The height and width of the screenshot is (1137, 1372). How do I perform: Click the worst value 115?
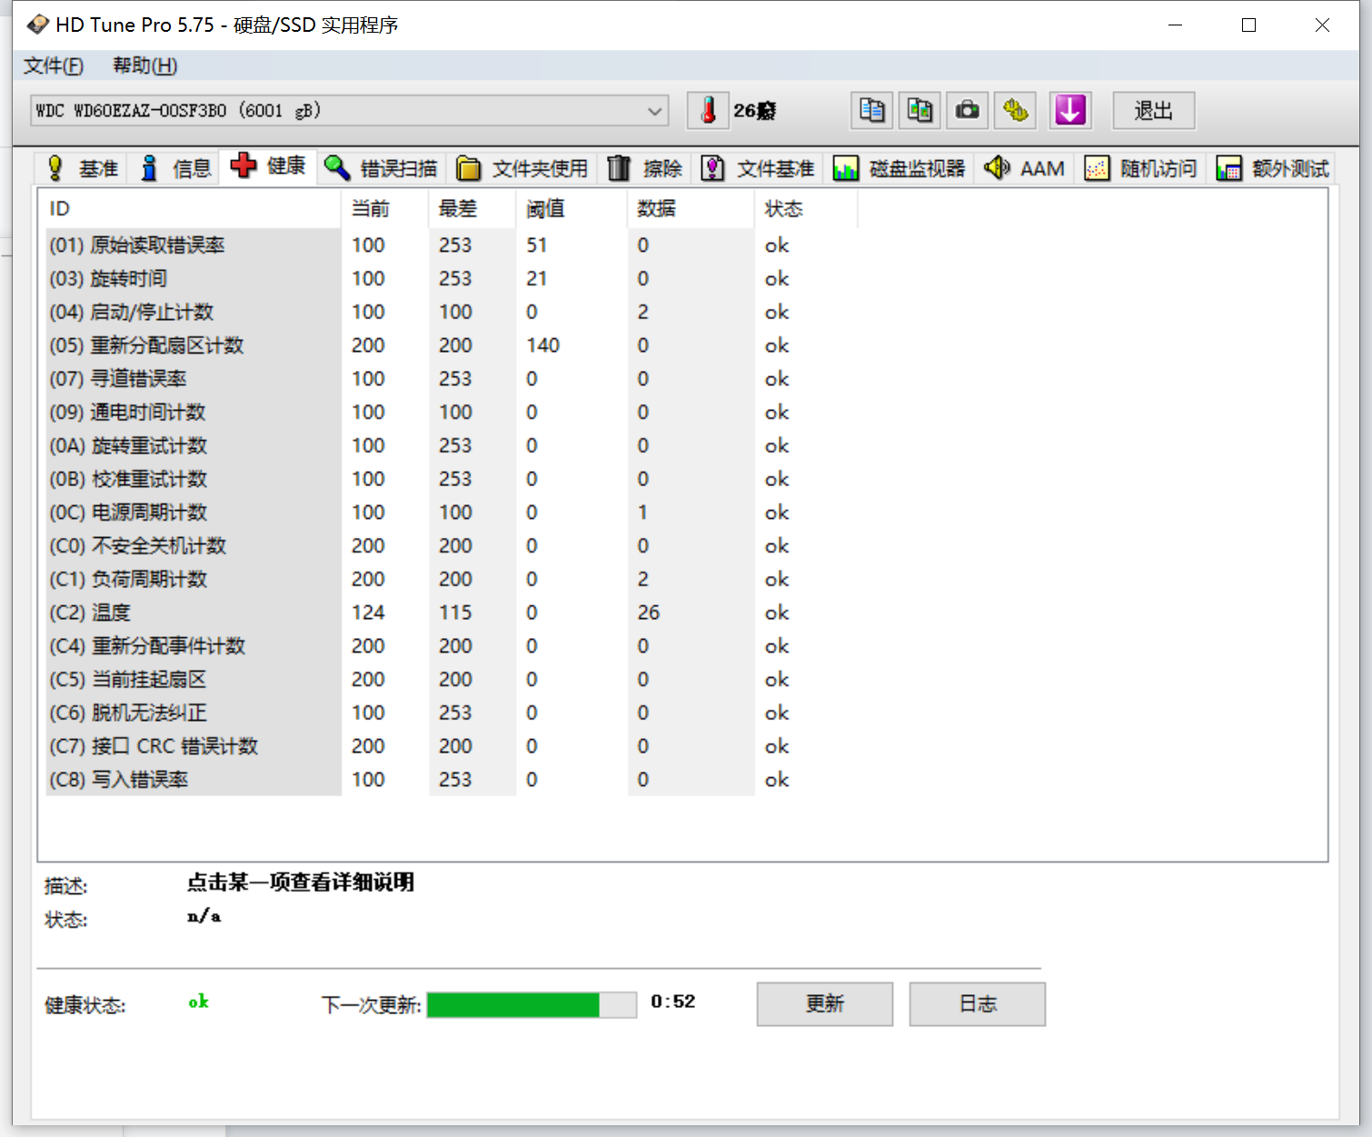coord(455,613)
